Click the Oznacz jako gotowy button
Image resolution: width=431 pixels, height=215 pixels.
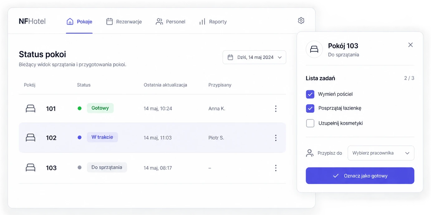click(360, 176)
